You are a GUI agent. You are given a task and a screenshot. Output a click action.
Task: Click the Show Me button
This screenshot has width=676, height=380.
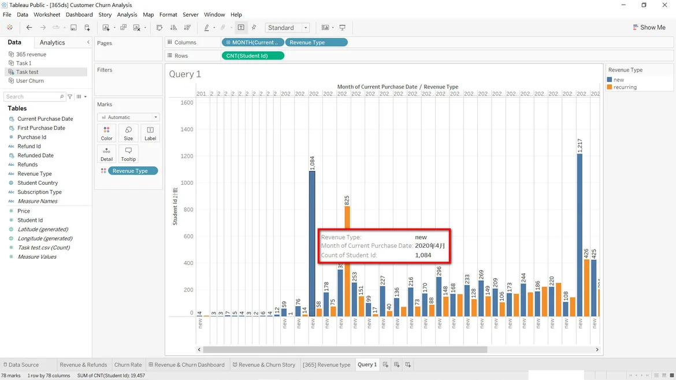click(x=649, y=28)
